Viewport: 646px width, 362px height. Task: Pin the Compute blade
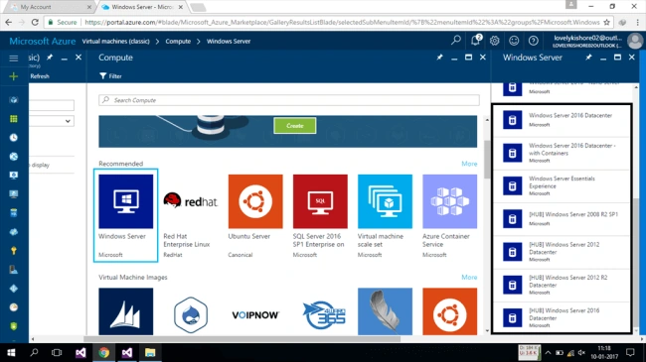[x=439, y=58]
